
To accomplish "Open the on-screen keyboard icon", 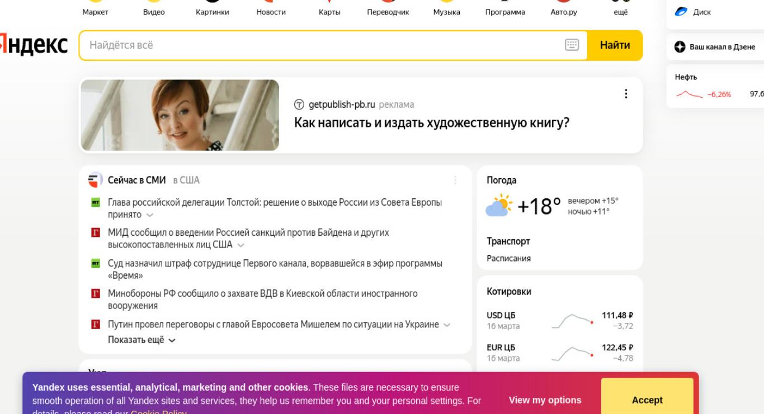I will click(x=572, y=45).
